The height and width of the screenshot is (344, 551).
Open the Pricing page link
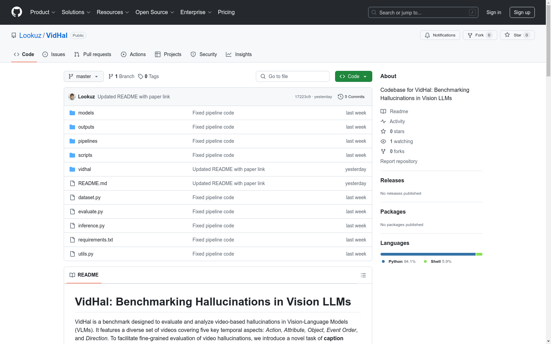pyautogui.click(x=226, y=12)
